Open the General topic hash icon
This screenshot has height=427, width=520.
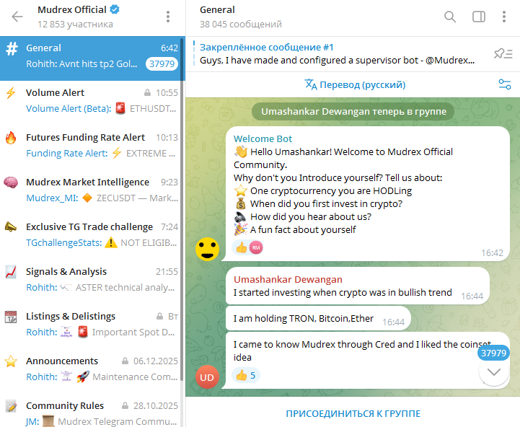[12, 49]
